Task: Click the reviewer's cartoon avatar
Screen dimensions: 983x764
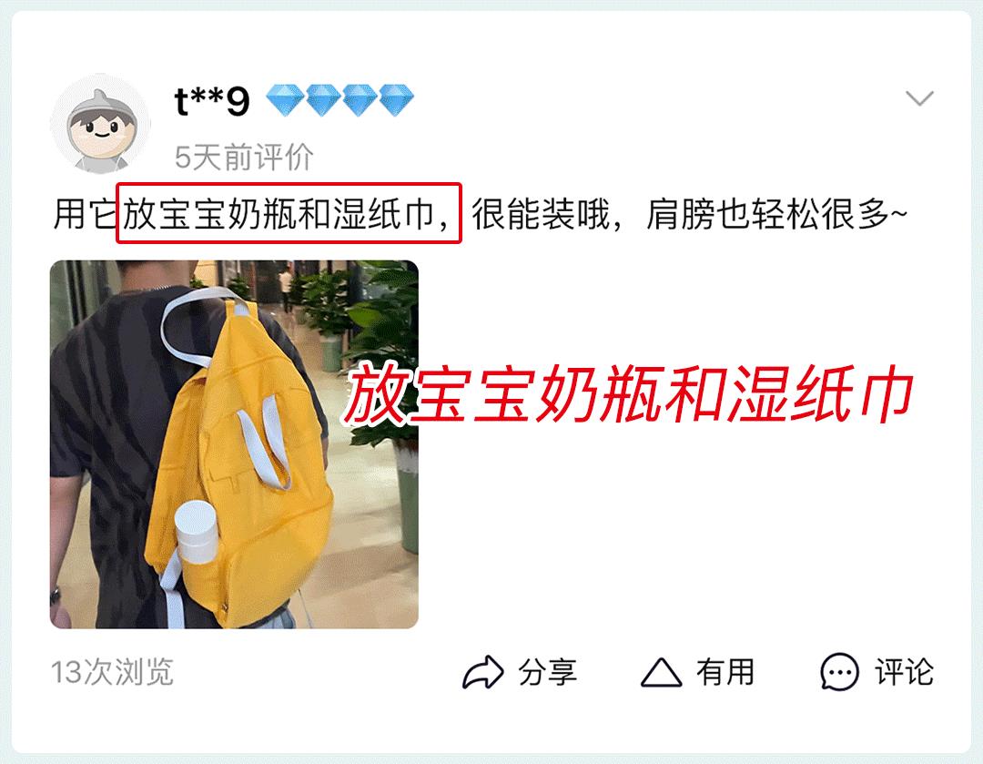Action: point(100,124)
